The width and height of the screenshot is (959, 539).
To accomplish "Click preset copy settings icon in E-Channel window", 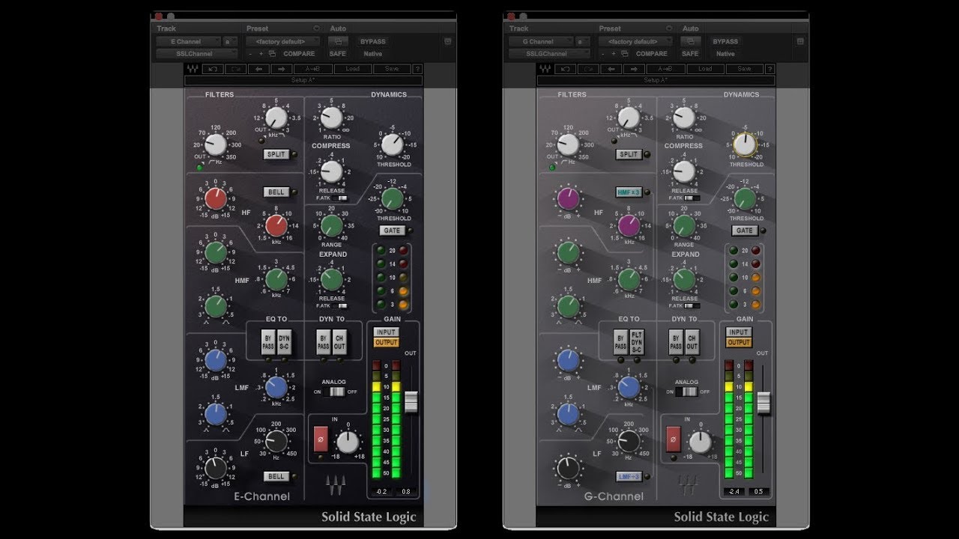I will (x=272, y=54).
